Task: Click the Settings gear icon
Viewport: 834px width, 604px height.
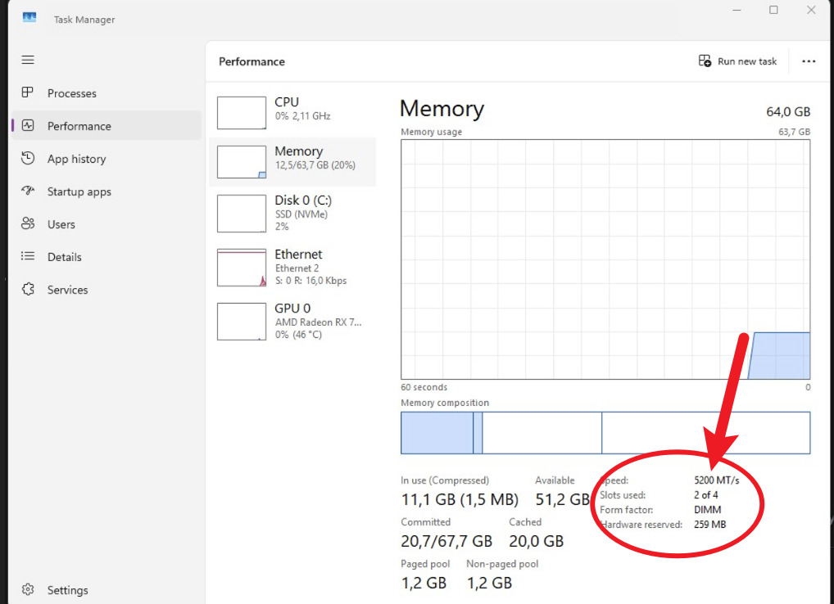Action: coord(28,590)
